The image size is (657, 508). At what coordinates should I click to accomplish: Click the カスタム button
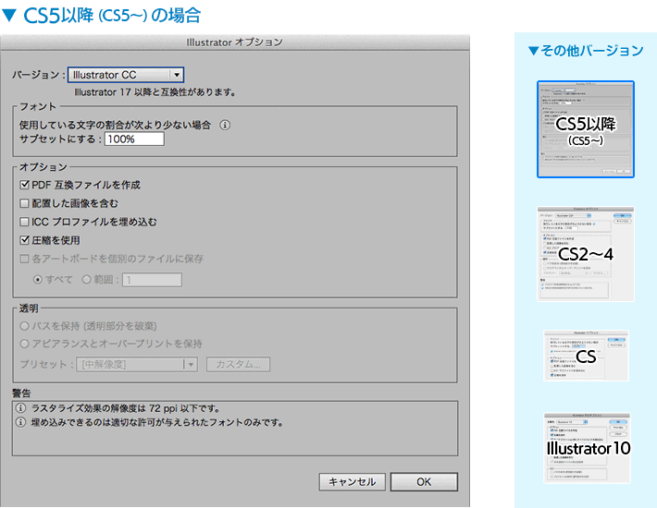point(239,364)
